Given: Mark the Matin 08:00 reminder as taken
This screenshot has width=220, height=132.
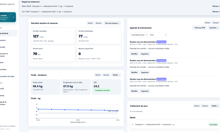Looking at the screenshot, I should pyautogui.click(x=215, y=6).
